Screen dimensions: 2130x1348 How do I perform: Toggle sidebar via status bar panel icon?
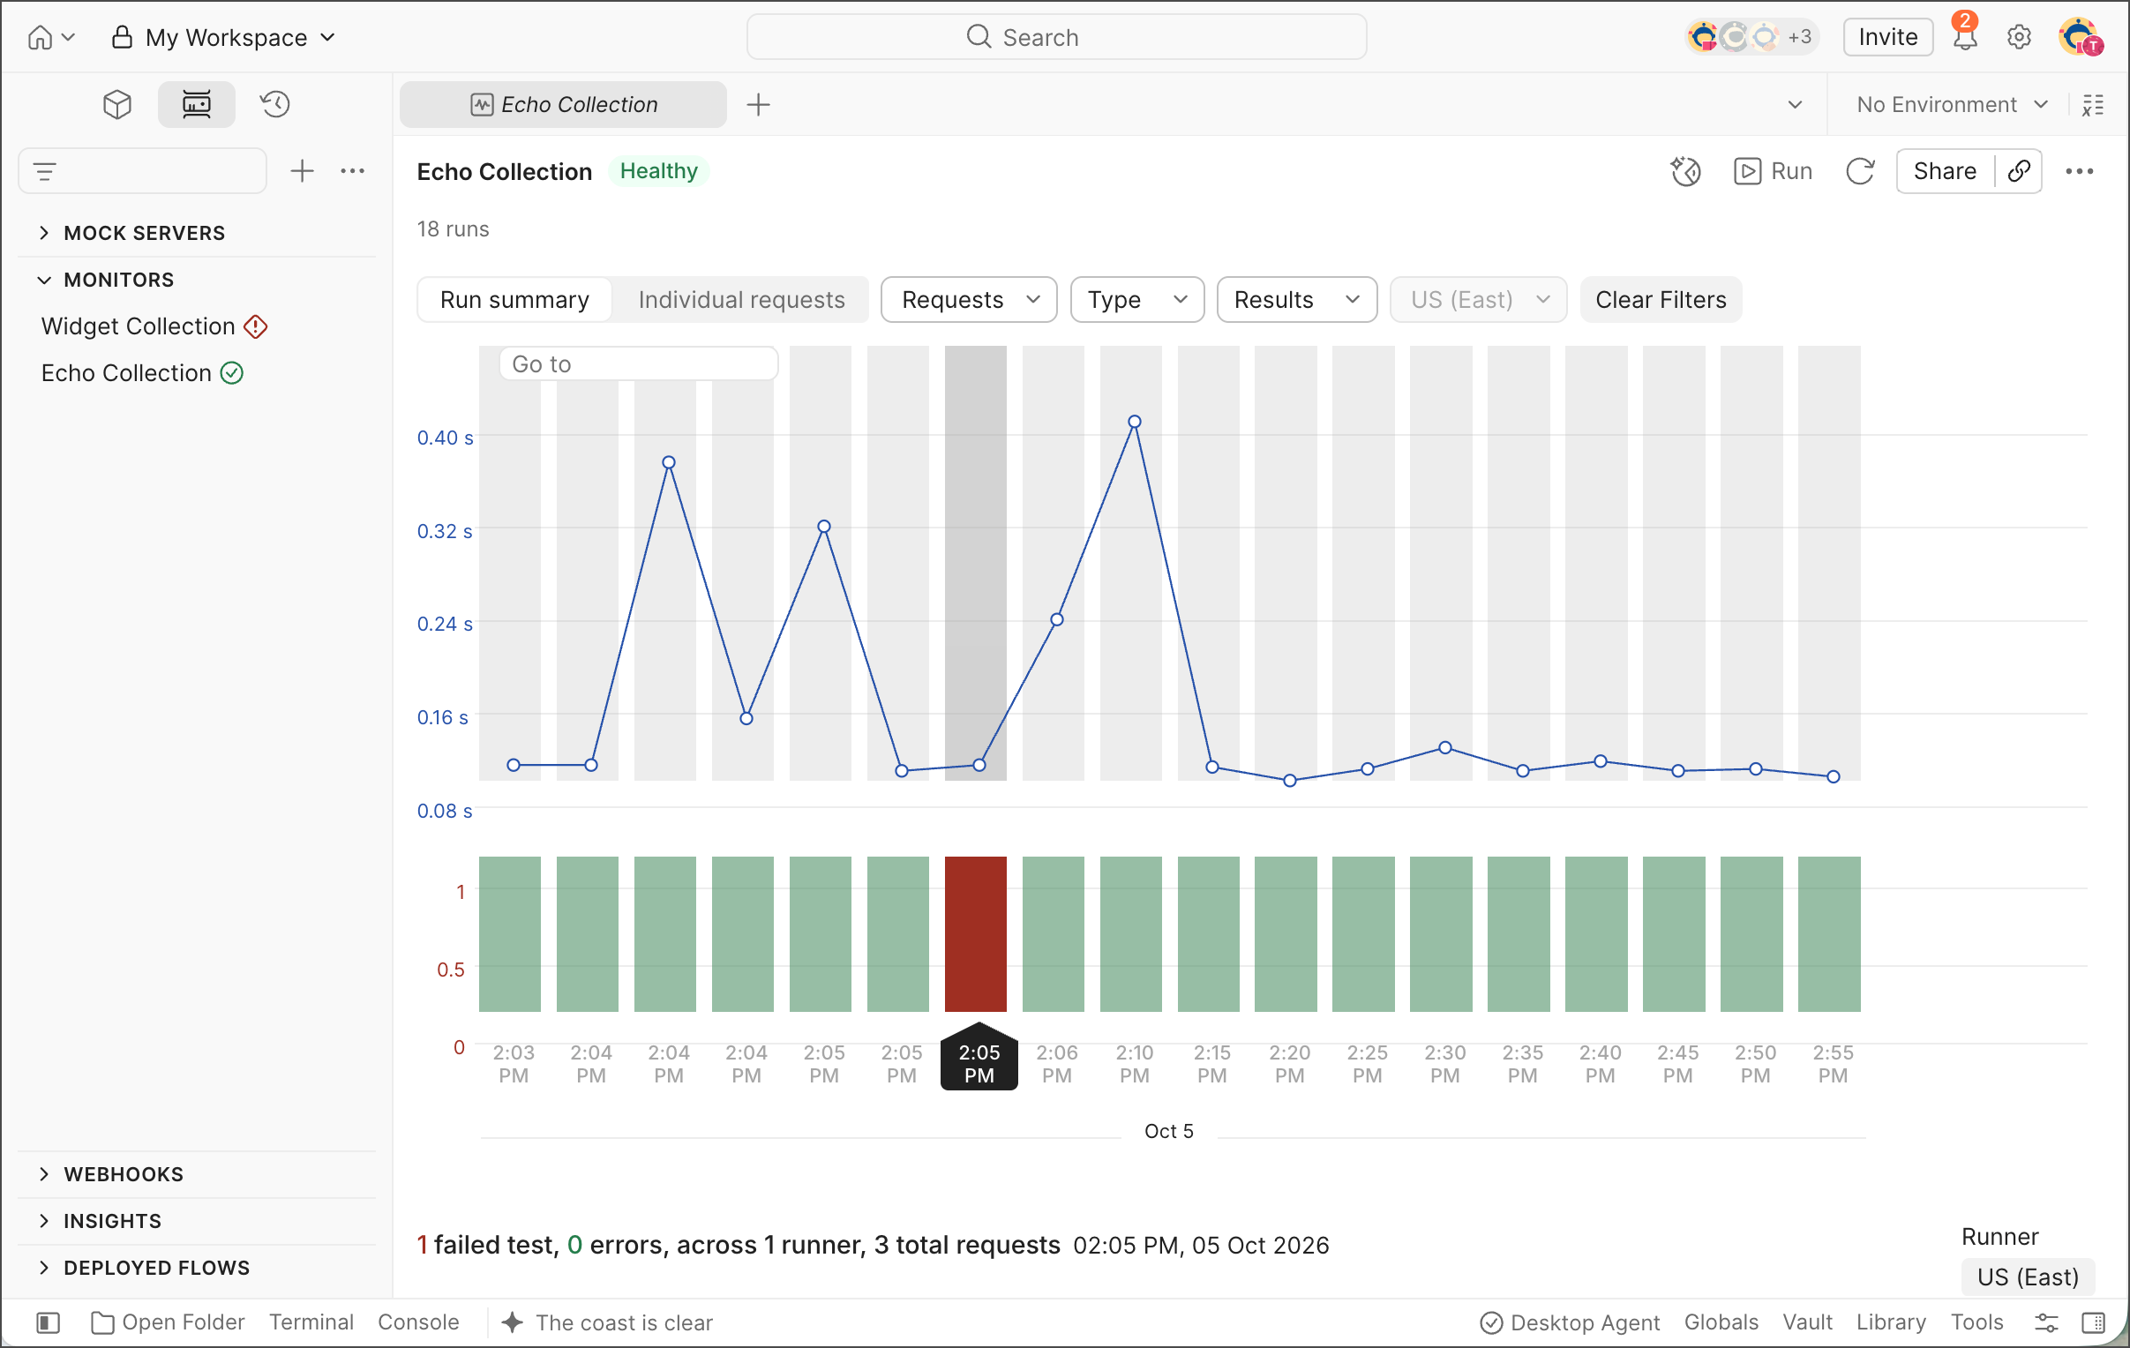[x=48, y=1322]
